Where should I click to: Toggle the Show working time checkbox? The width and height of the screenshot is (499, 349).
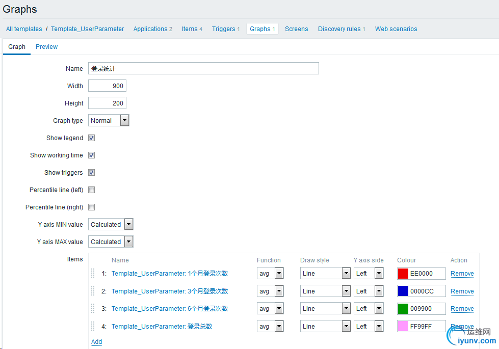point(92,155)
